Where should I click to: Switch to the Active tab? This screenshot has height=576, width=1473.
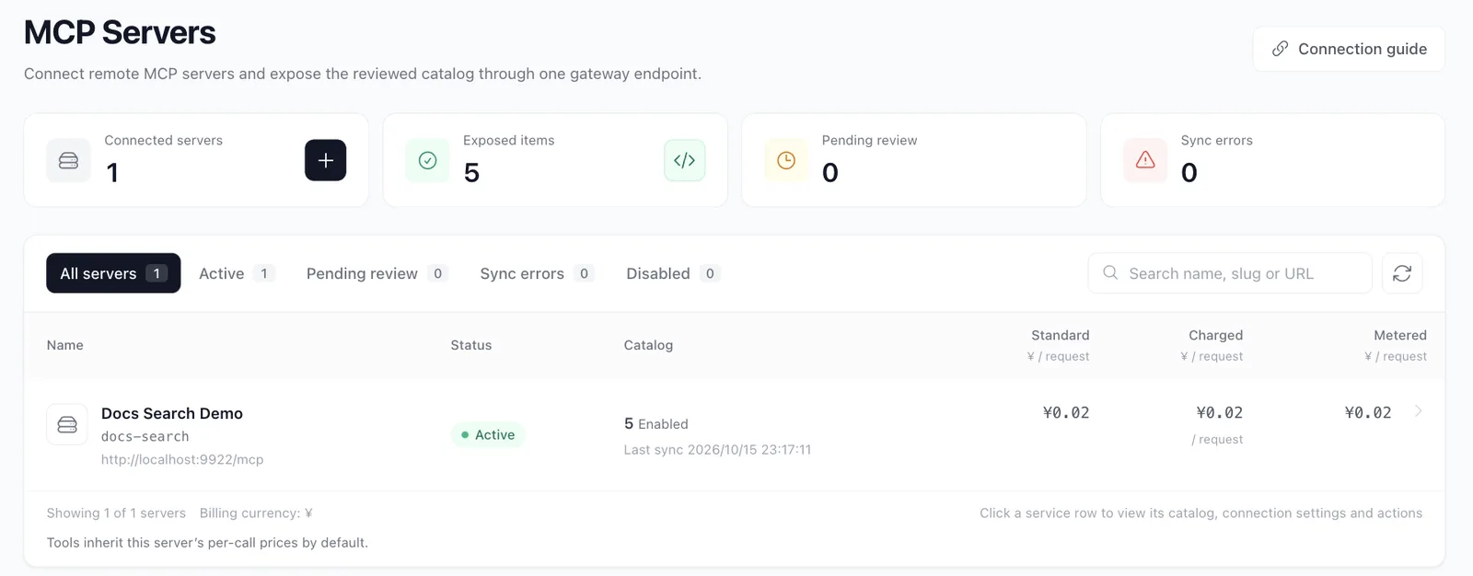pyautogui.click(x=236, y=273)
